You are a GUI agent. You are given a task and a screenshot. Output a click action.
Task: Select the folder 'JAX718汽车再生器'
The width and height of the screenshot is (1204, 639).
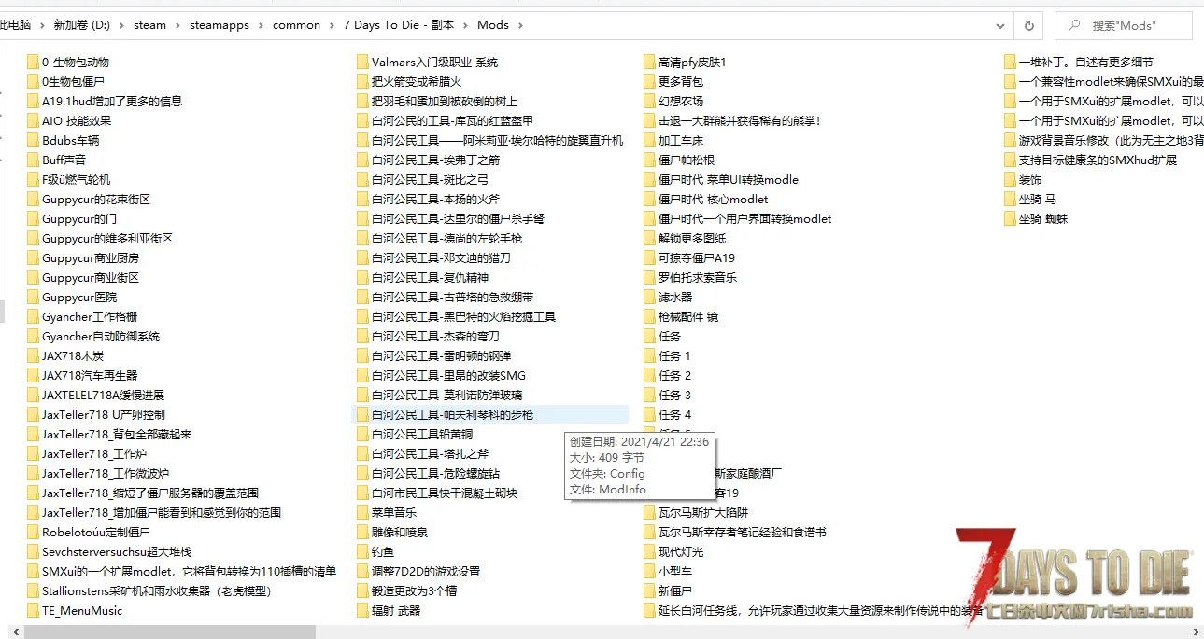point(81,376)
